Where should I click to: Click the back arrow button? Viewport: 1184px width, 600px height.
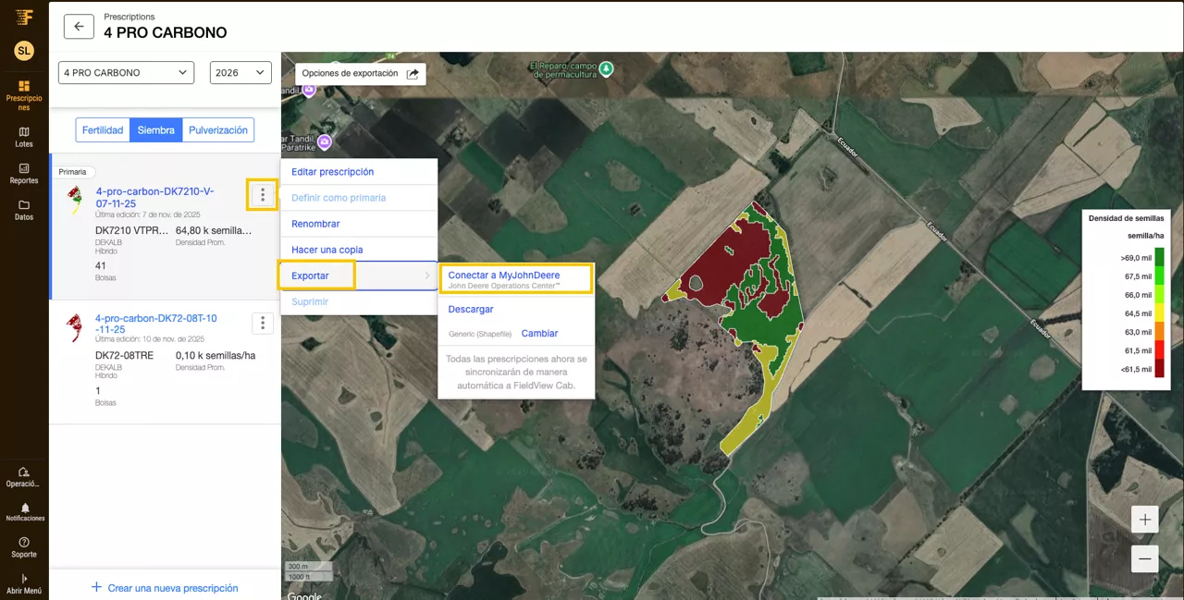pyautogui.click(x=79, y=27)
